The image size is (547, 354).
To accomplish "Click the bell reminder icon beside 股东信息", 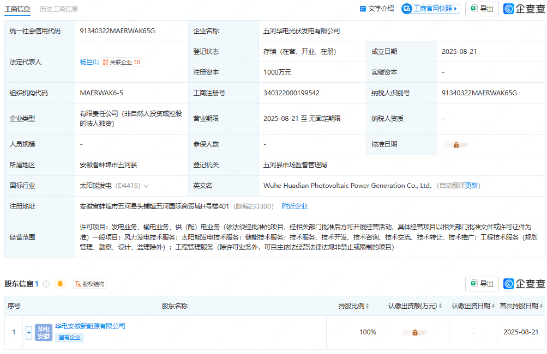I will (60, 283).
